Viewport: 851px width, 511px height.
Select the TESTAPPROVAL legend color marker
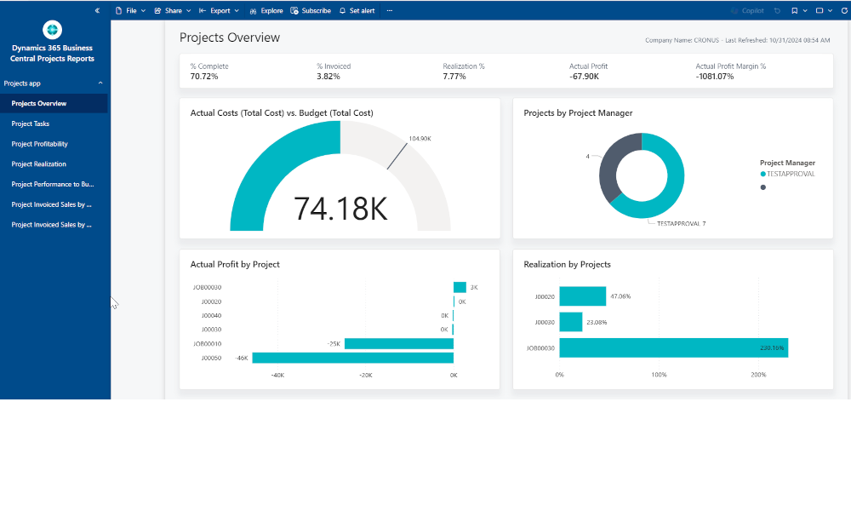click(x=763, y=174)
